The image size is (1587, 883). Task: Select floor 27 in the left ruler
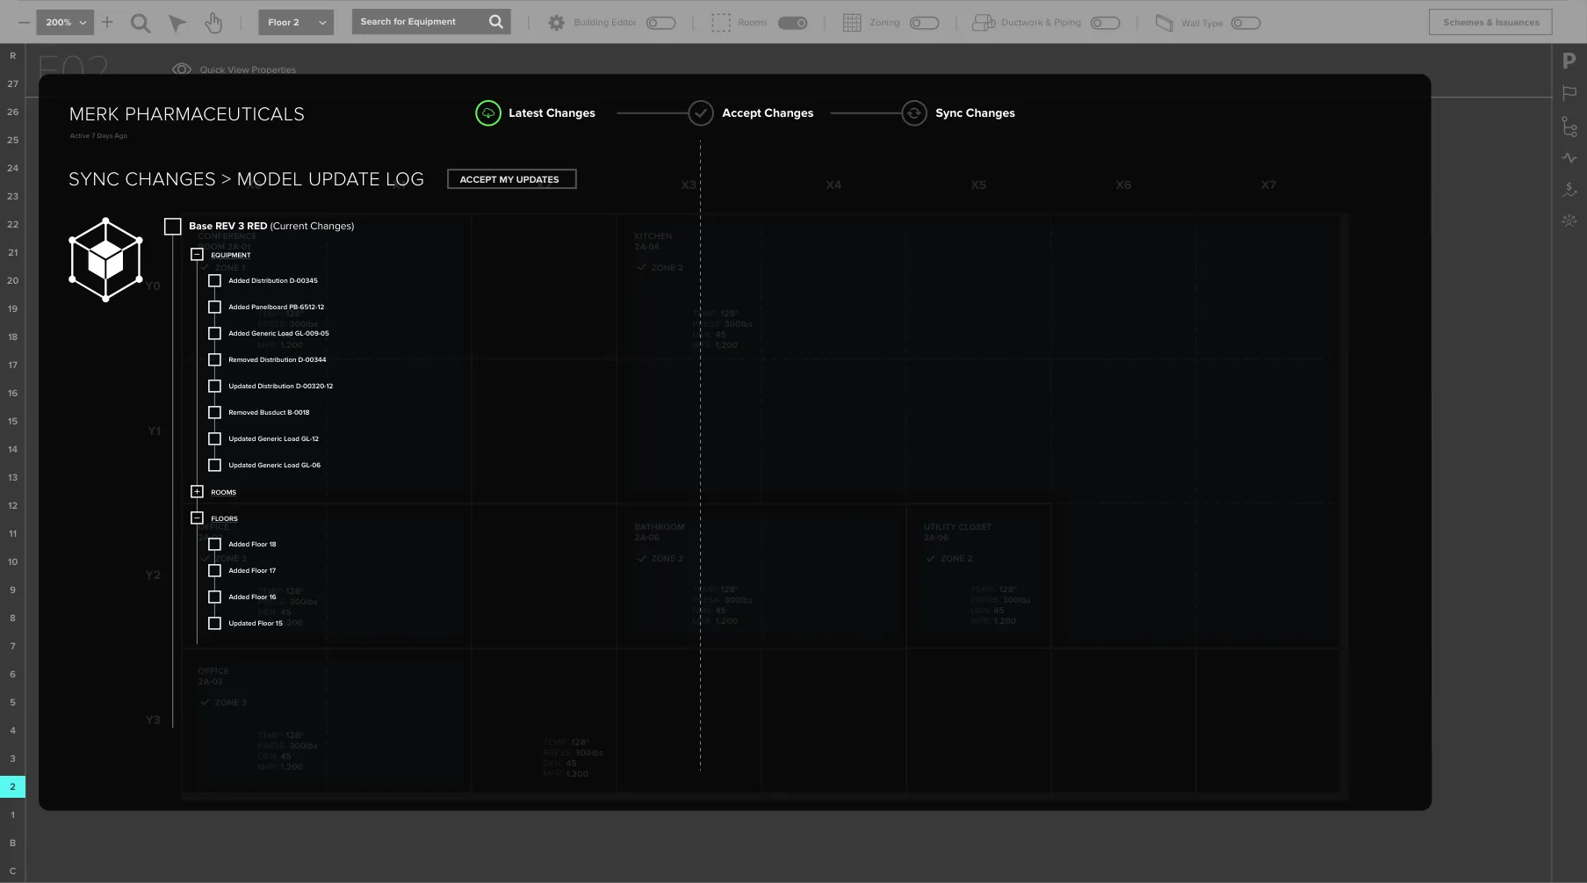(x=12, y=84)
